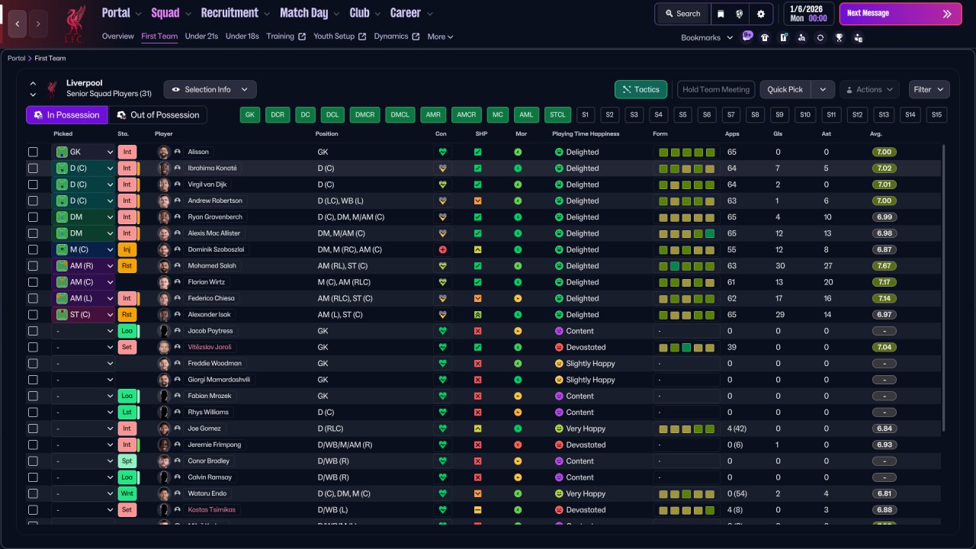Click Conor Bradley's Spt status badge
976x549 pixels.
[x=127, y=461]
